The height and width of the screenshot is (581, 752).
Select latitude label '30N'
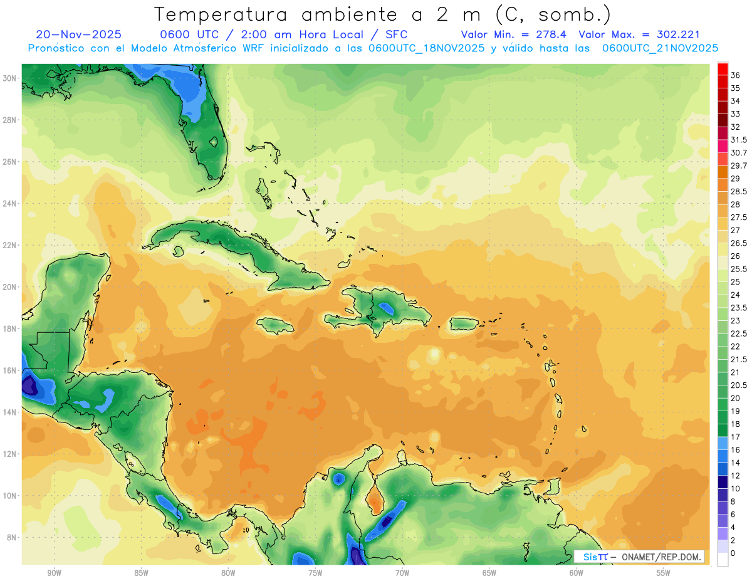click(x=9, y=78)
